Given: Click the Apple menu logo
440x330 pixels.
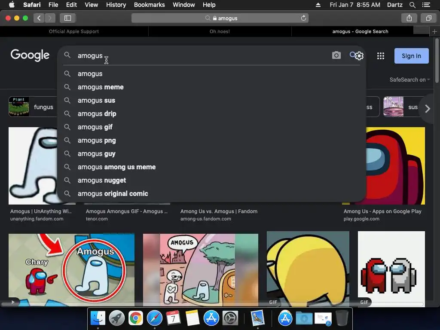Looking at the screenshot, I should [x=12, y=4].
